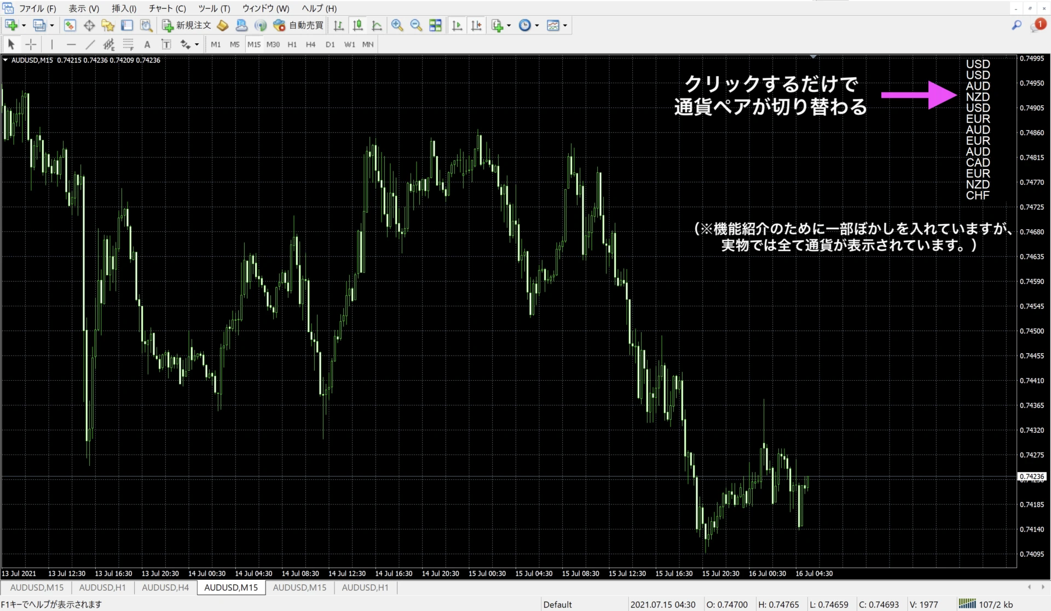The image size is (1051, 611).
Task: Toggle the chart shift icon
Action: [x=476, y=25]
